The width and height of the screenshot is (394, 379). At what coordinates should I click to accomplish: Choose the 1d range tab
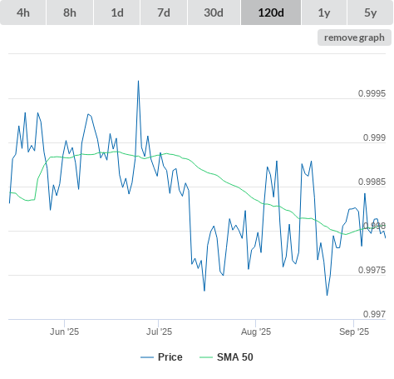pos(117,12)
